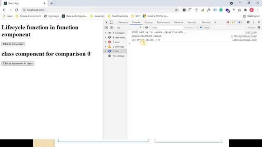Open the React Examples bookmark folder
Screen dimensions: 262x147
[x=118, y=16]
